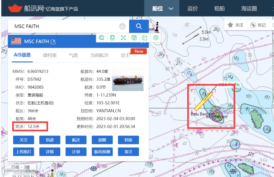Click the 上传图片 button
This screenshot has height=177, width=274.
tap(24, 152)
